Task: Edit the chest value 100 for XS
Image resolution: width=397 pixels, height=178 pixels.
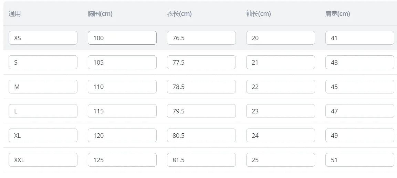Action: point(122,38)
